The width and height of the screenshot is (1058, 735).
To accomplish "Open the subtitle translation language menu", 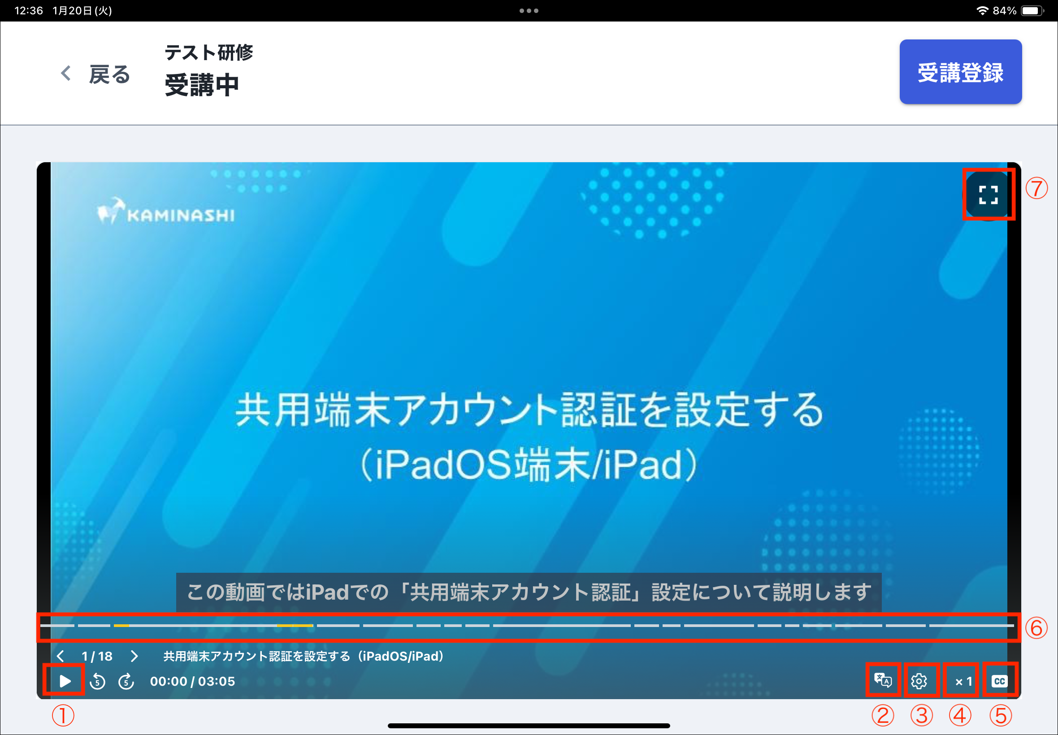I will (x=883, y=680).
